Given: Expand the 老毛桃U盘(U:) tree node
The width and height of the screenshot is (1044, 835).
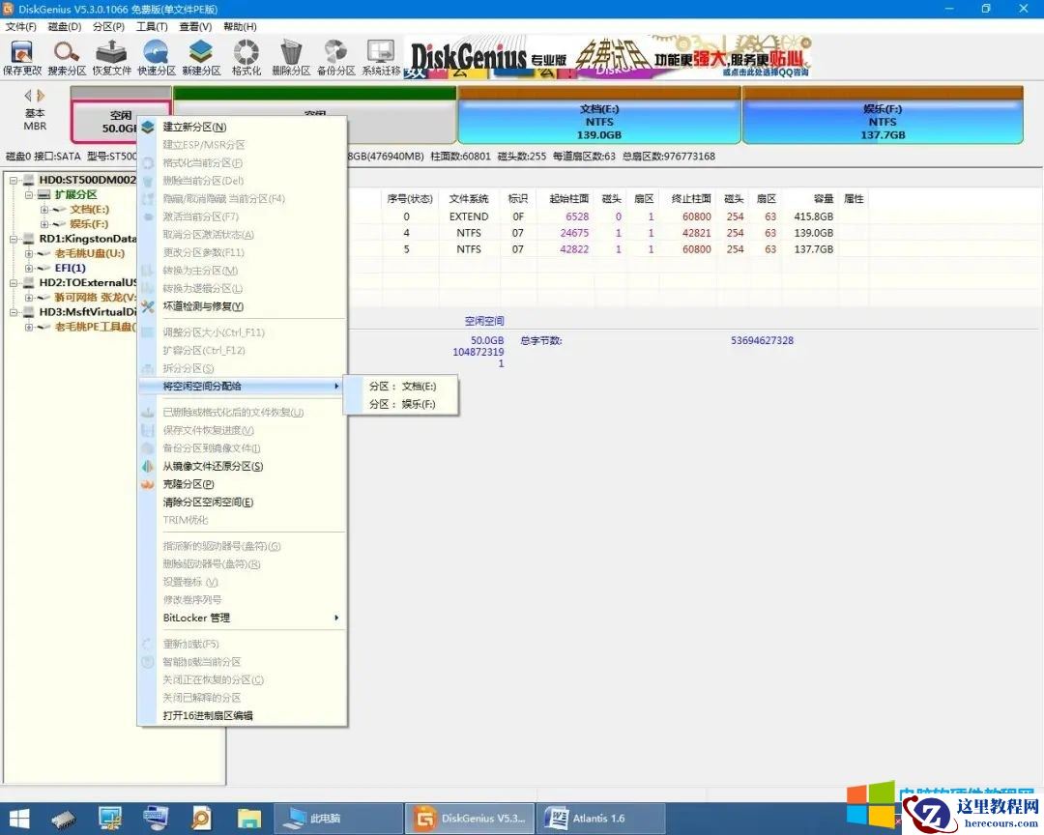Looking at the screenshot, I should coord(29,253).
